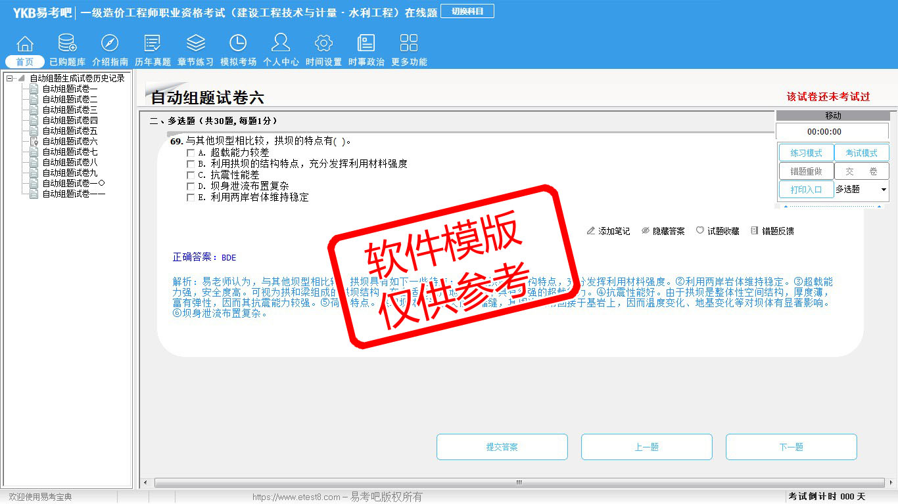Switch to the 首页 home tab
The width and height of the screenshot is (898, 504).
pos(25,62)
